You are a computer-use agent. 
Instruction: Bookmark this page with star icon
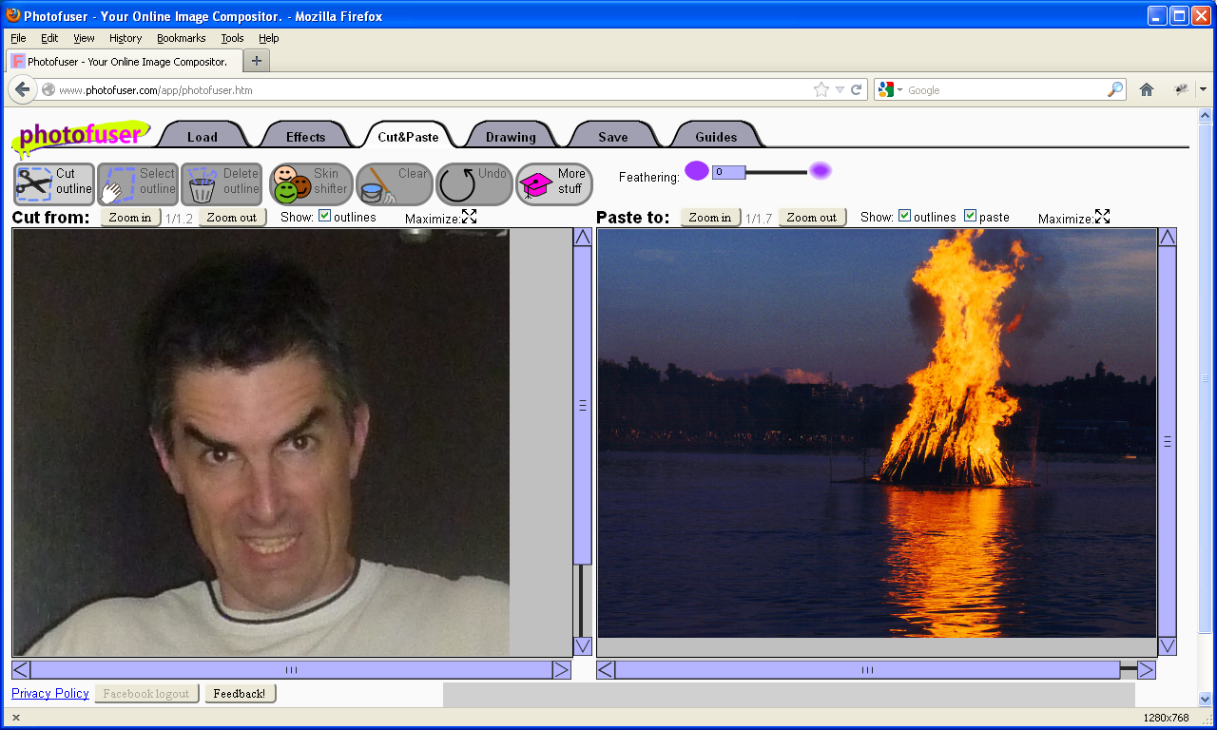coord(821,89)
